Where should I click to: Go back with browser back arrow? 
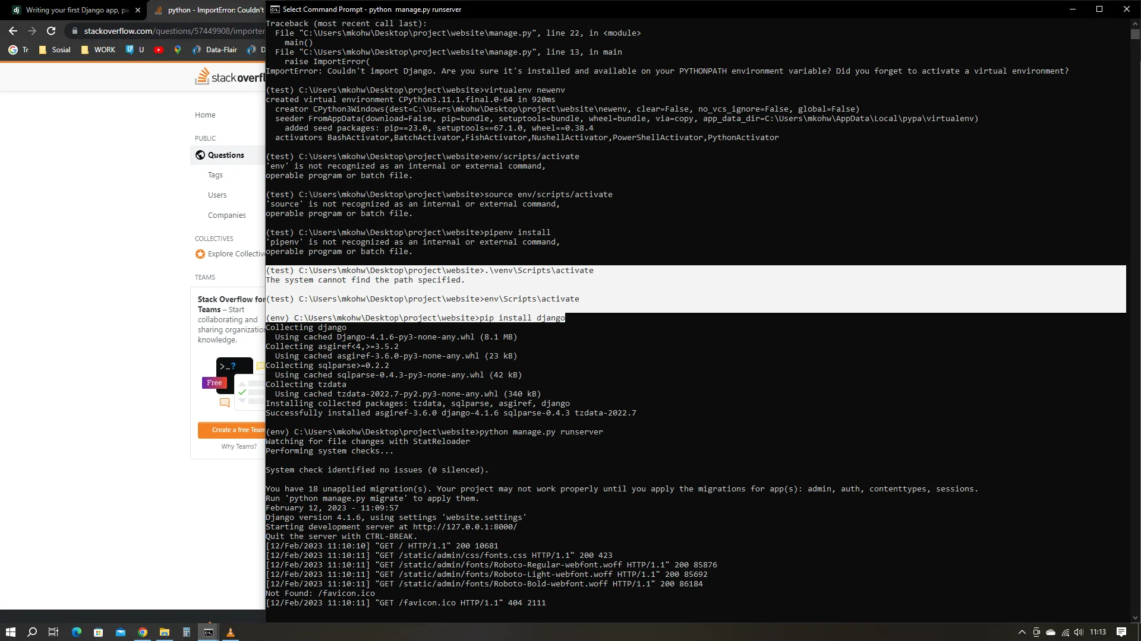[x=13, y=31]
